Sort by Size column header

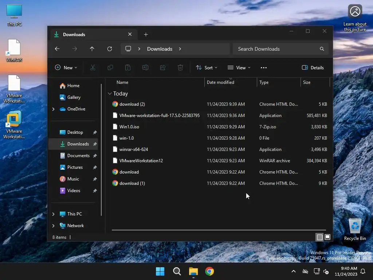(x=307, y=82)
